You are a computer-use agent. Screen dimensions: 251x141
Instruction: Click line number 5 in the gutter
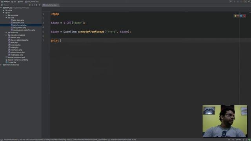pyautogui.click(x=43, y=32)
